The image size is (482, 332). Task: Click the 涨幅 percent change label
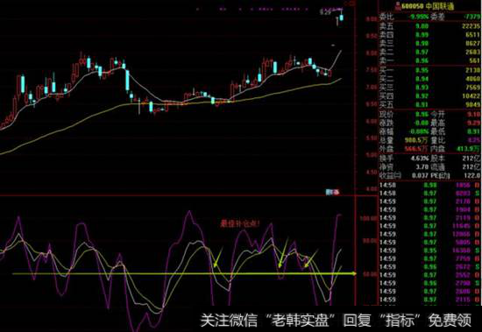(386, 131)
